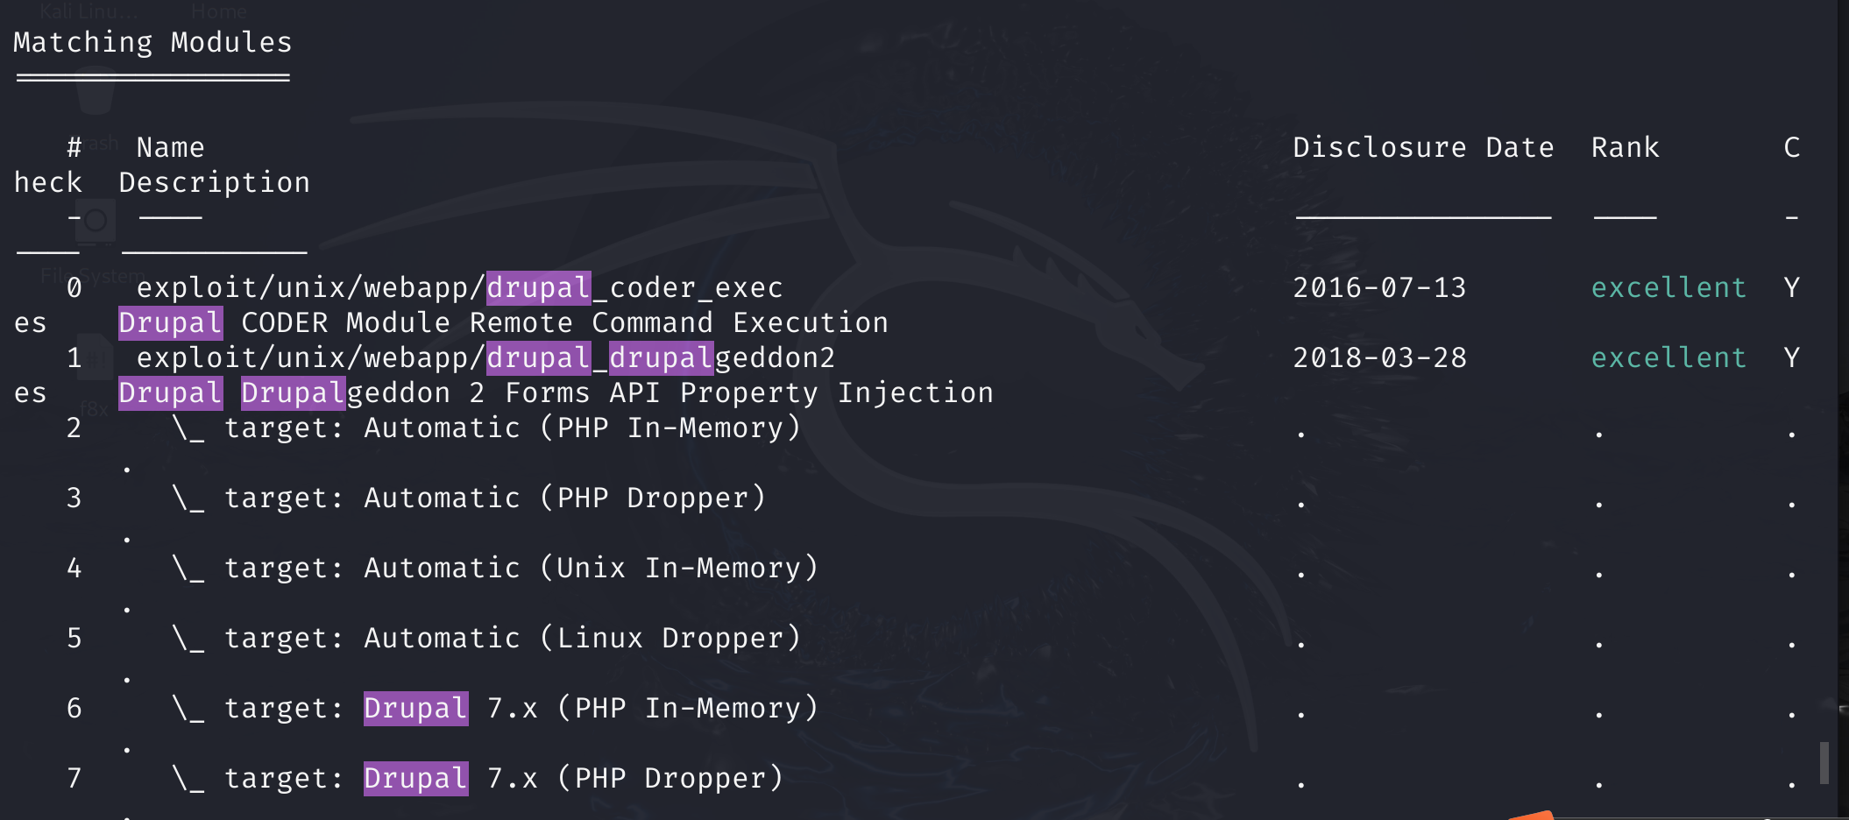Viewport: 1849px width, 820px height.
Task: Click the Disclosure Date column header
Action: point(1423,147)
